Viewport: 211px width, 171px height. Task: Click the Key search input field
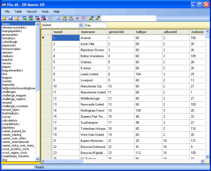[x=96, y=25]
